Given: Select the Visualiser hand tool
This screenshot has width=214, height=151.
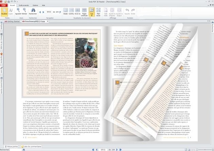Looking at the screenshot, I should pyautogui.click(x=4, y=12).
